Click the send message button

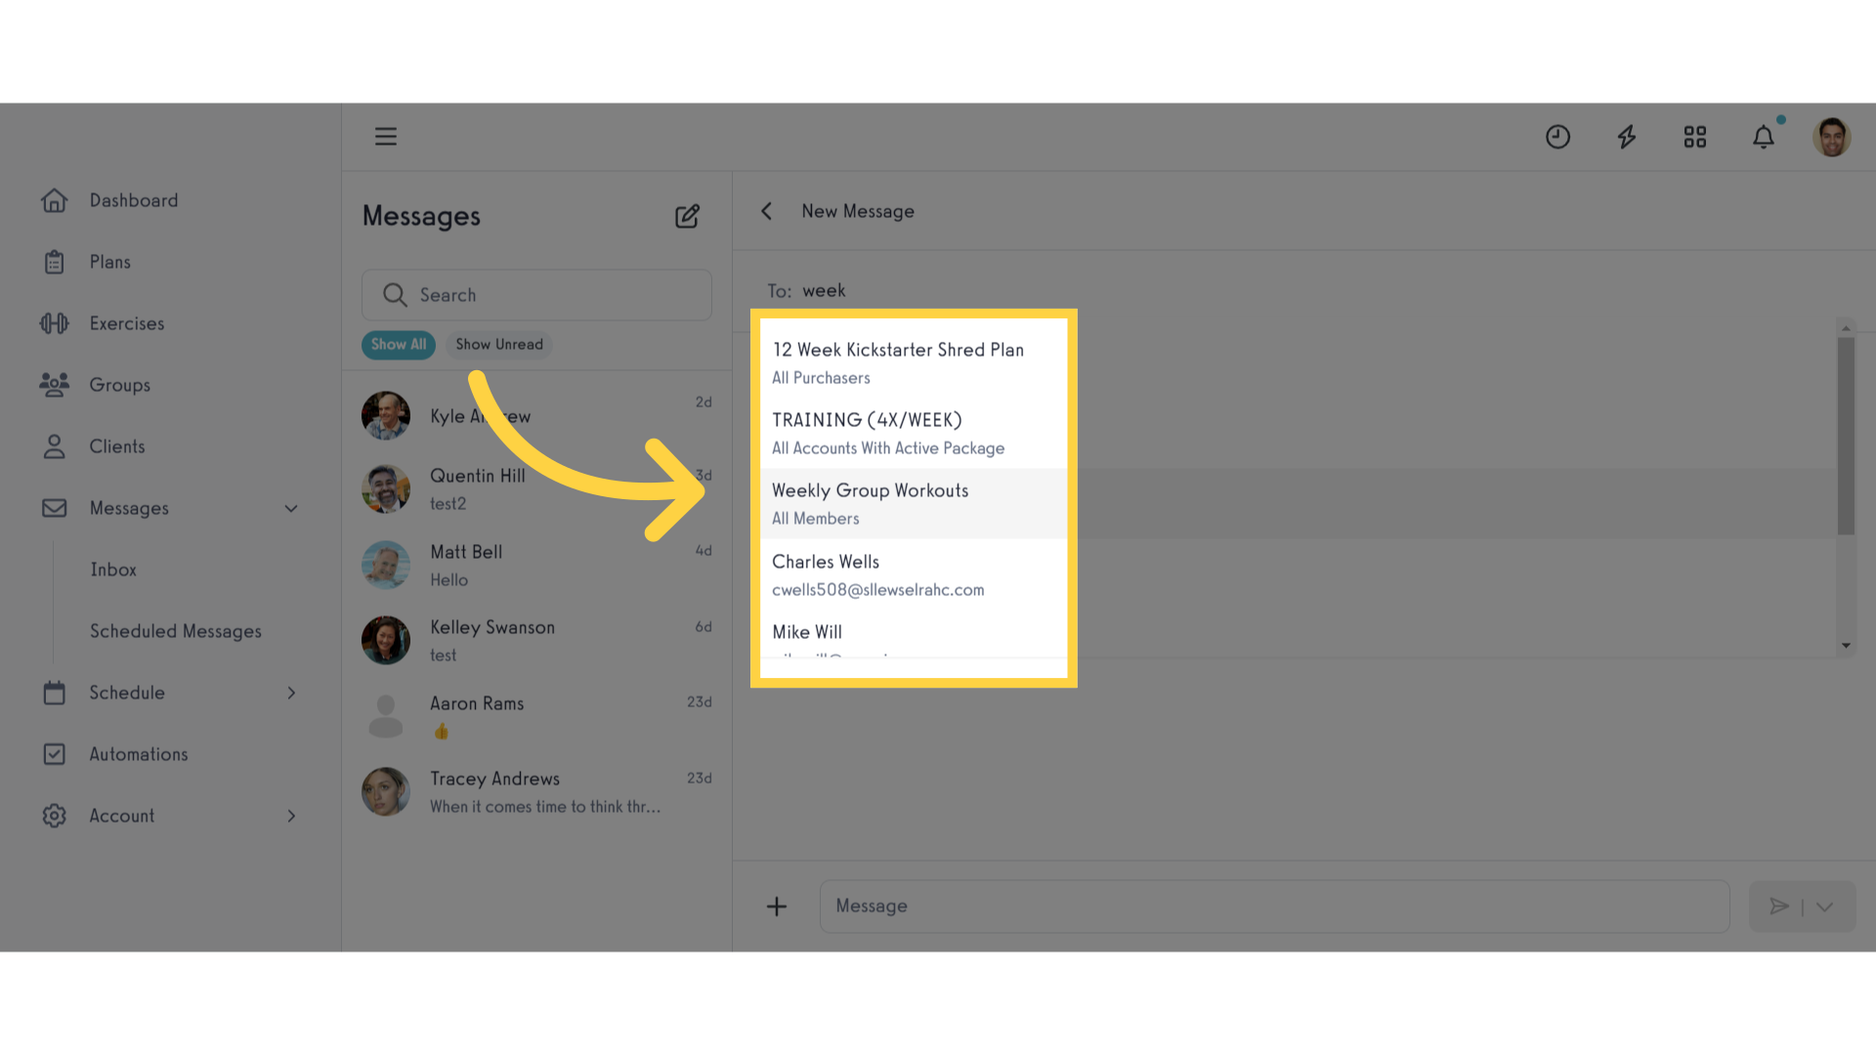(1779, 906)
